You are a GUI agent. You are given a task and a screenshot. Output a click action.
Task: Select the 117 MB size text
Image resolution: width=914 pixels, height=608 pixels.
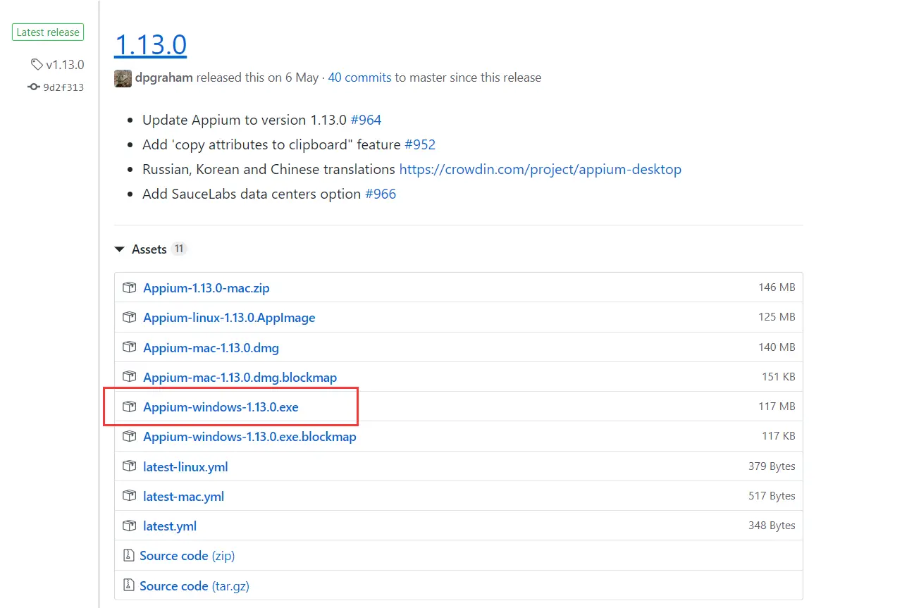point(777,407)
